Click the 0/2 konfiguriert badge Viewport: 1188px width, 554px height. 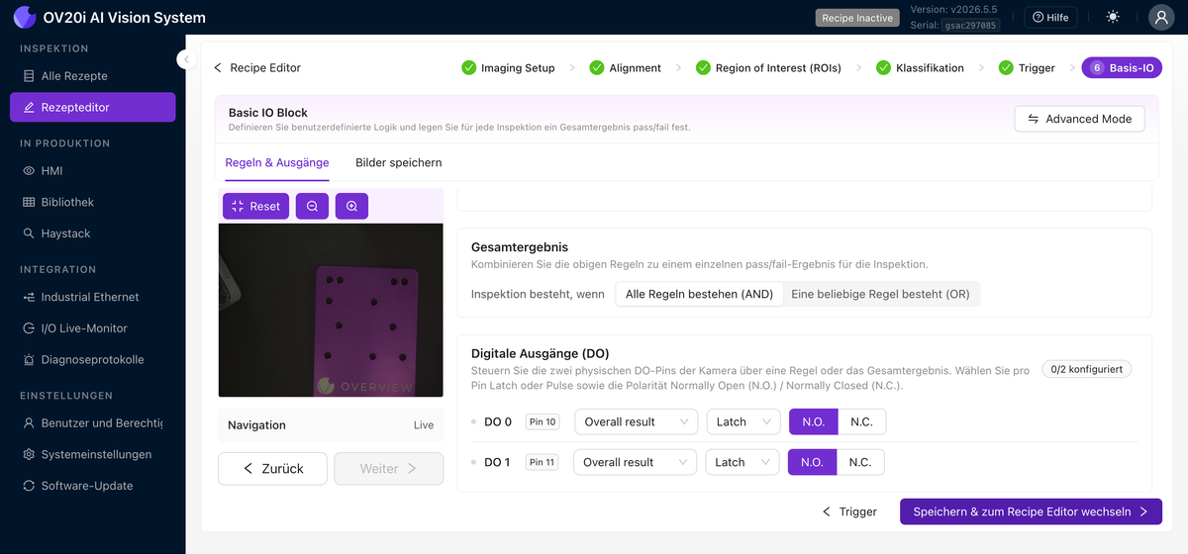(x=1086, y=369)
